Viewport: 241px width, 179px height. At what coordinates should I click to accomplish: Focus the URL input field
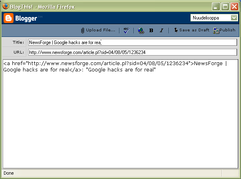132,52
